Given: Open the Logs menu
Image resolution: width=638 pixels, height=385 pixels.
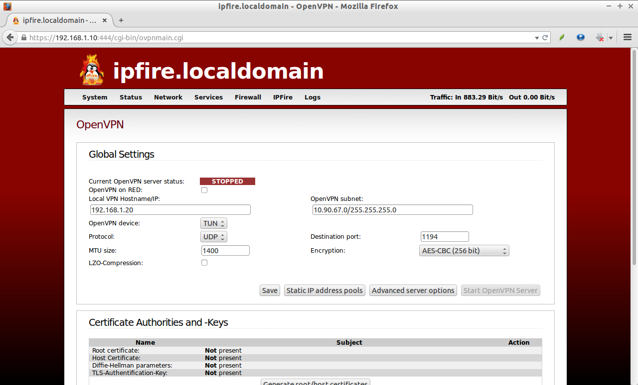Looking at the screenshot, I should pos(313,97).
